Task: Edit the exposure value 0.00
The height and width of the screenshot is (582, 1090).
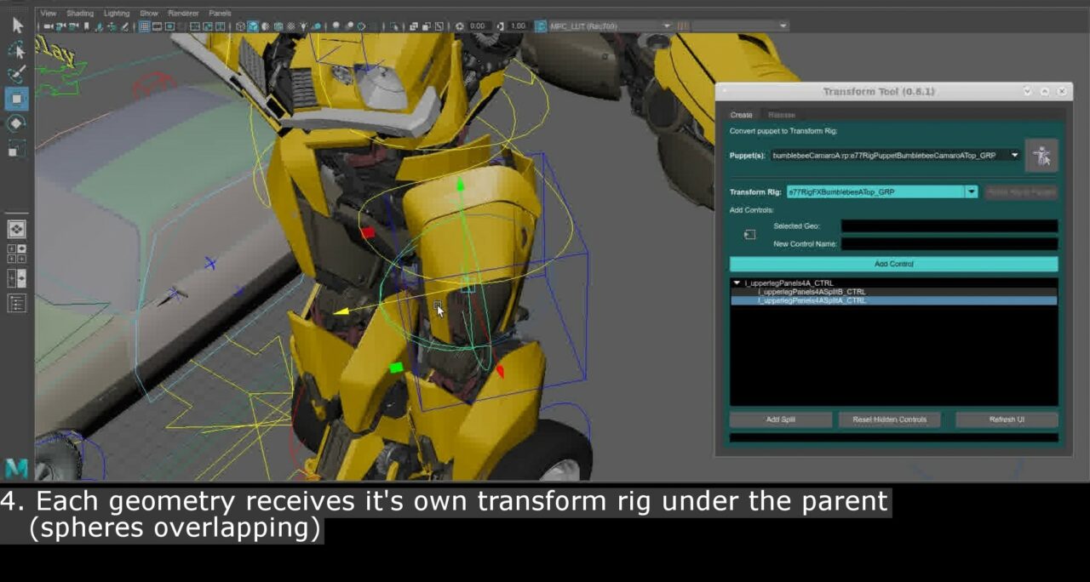Action: pos(478,26)
